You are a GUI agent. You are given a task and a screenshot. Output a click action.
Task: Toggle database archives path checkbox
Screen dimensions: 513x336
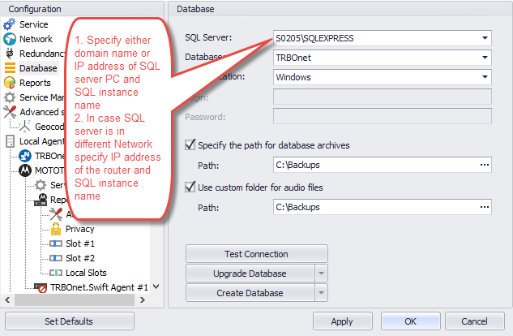click(190, 144)
